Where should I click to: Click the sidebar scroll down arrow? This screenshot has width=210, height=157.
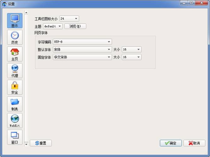pyautogui.click(x=26, y=144)
